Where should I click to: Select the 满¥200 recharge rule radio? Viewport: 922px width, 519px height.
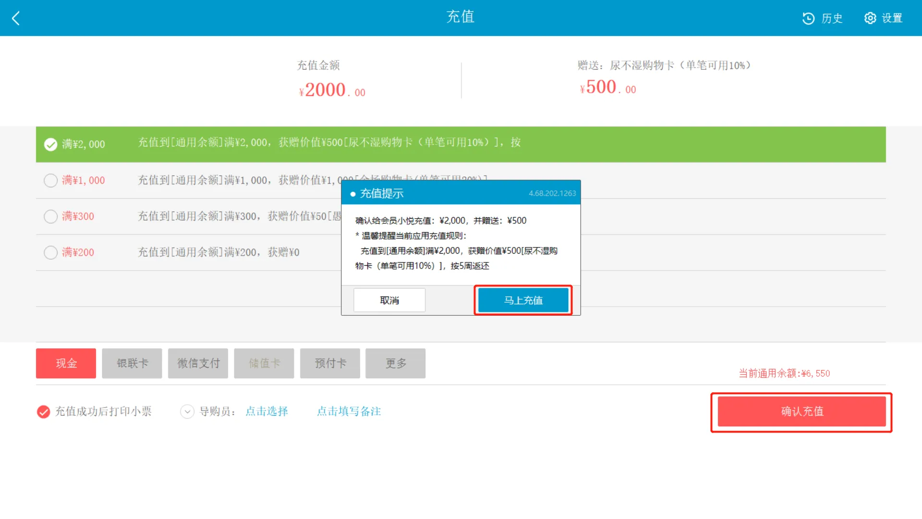pos(50,252)
